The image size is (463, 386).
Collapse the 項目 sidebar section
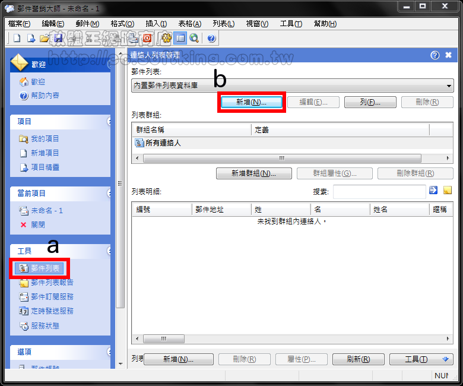coord(109,121)
